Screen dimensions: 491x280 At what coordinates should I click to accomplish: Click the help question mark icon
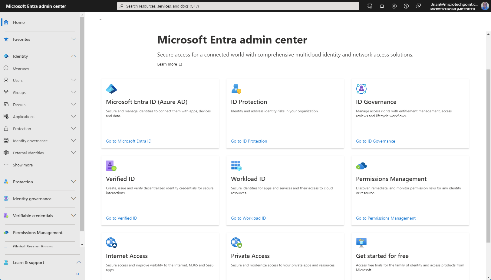[x=406, y=6]
